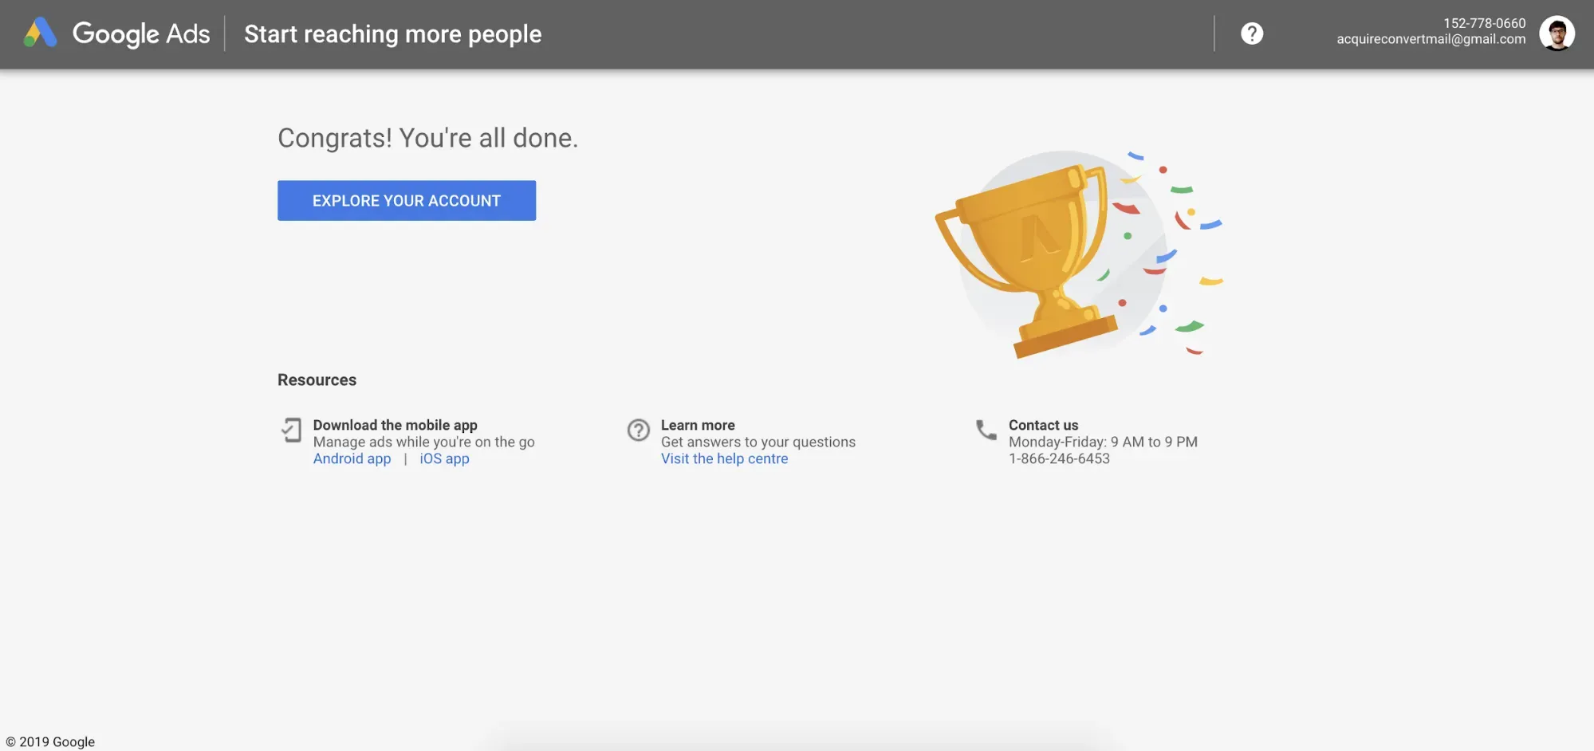Click the Google Ads logo icon
The height and width of the screenshot is (751, 1594).
40,33
